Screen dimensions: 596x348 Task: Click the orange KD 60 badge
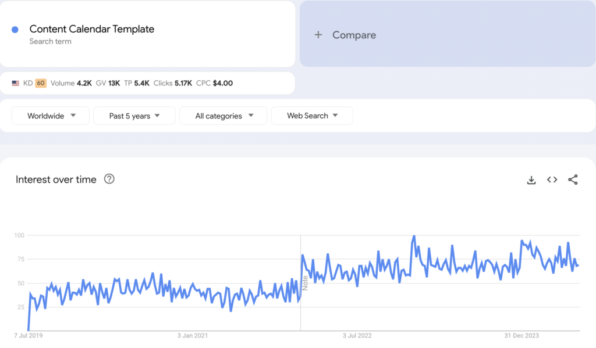[x=41, y=83]
